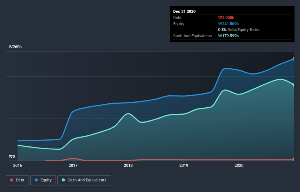Click the blue Equity legend dot

[36, 180]
